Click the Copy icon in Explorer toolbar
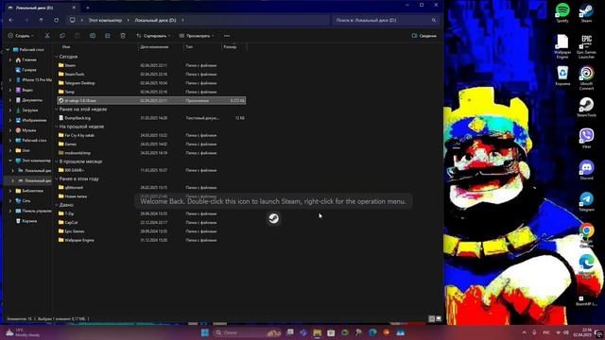 click(x=62, y=36)
